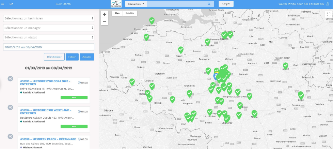
Task: Click the Ajouter button
Action: [x=87, y=57]
